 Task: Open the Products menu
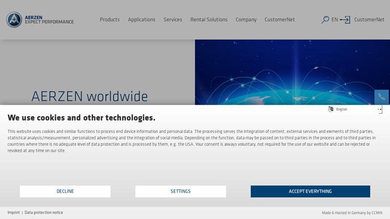click(110, 20)
